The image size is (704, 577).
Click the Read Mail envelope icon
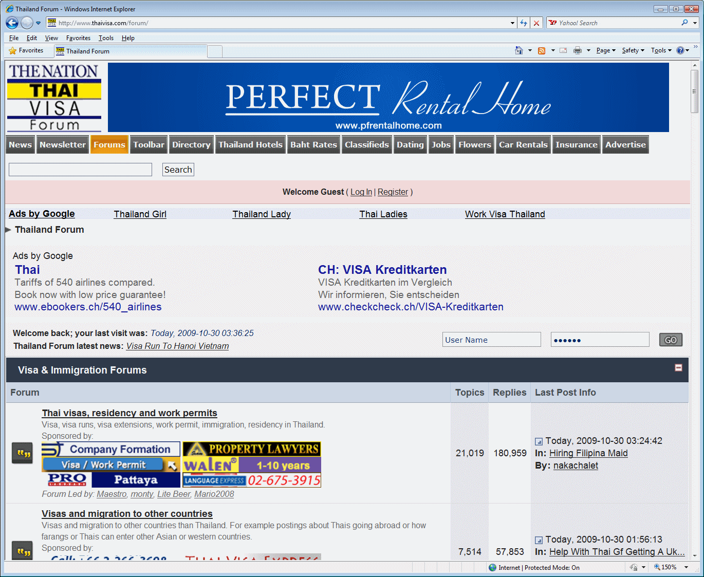point(563,50)
